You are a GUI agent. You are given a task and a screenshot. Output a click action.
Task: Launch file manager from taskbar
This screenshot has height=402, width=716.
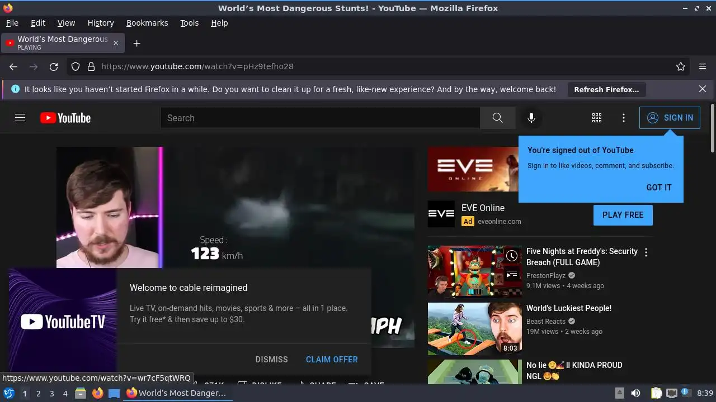pos(81,393)
